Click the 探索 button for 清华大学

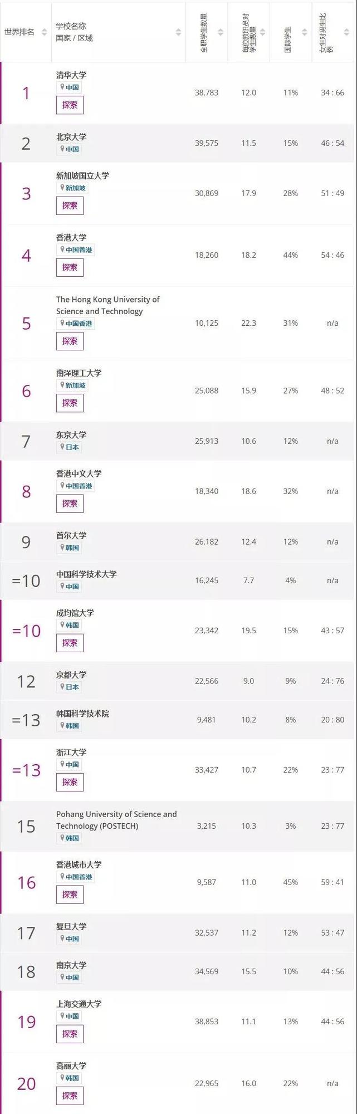pos(70,105)
